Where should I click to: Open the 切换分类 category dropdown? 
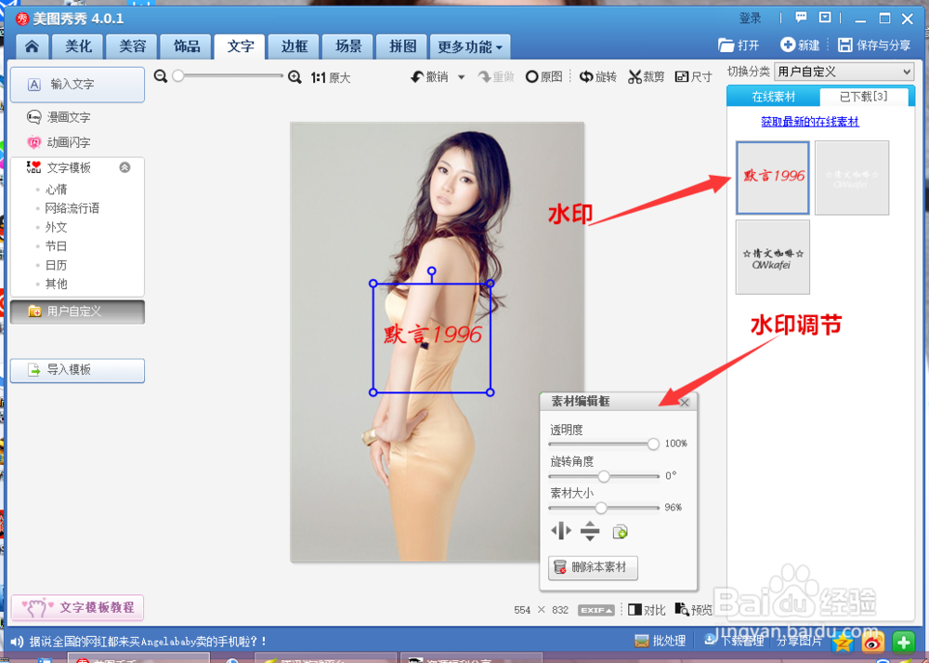pyautogui.click(x=844, y=72)
